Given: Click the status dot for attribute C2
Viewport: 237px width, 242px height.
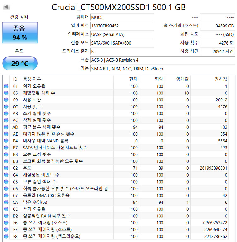Looking at the screenshot, I should coord(6,168).
